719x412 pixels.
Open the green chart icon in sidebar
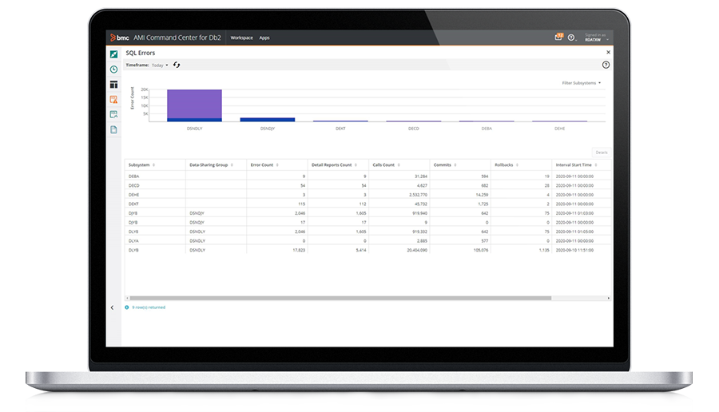point(113,54)
